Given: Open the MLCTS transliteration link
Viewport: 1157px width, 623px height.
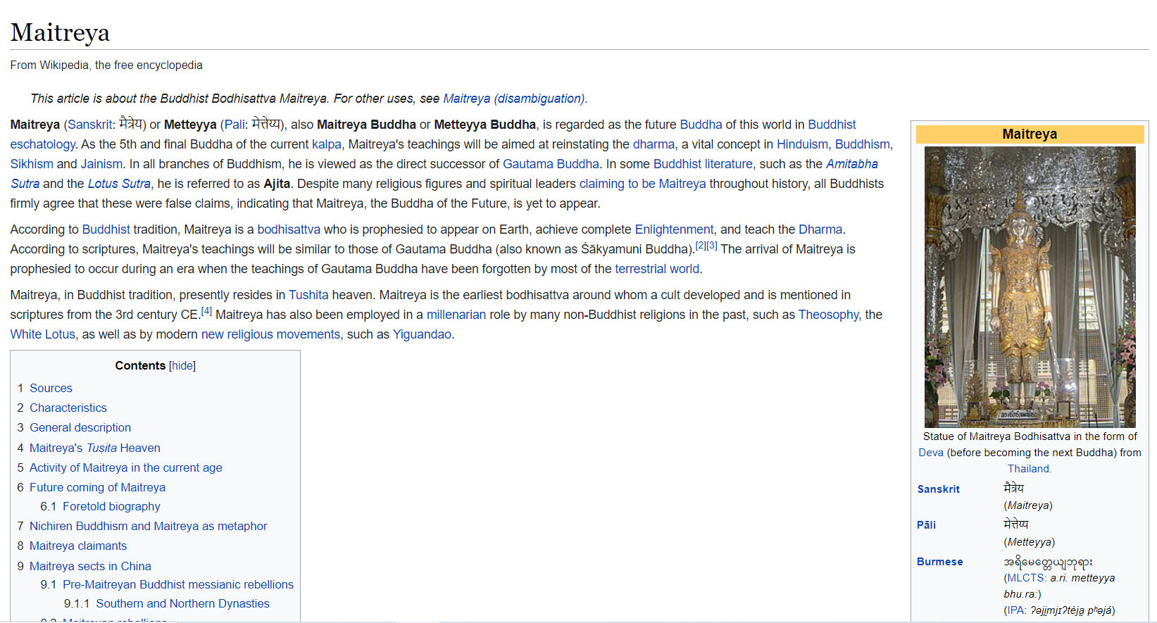Looking at the screenshot, I should click(x=1026, y=578).
